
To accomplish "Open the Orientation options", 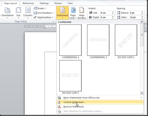I will point(7,13).
